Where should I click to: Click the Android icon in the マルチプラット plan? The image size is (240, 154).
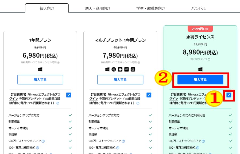(120, 70)
